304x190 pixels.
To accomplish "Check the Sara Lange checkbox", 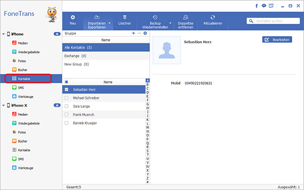I will pos(66,106).
